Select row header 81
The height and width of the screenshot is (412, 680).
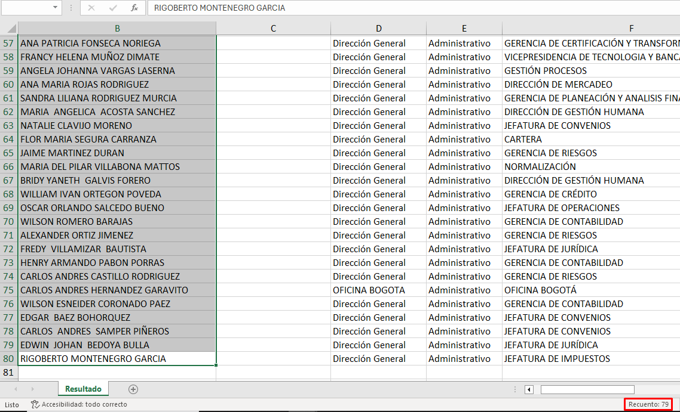point(9,373)
